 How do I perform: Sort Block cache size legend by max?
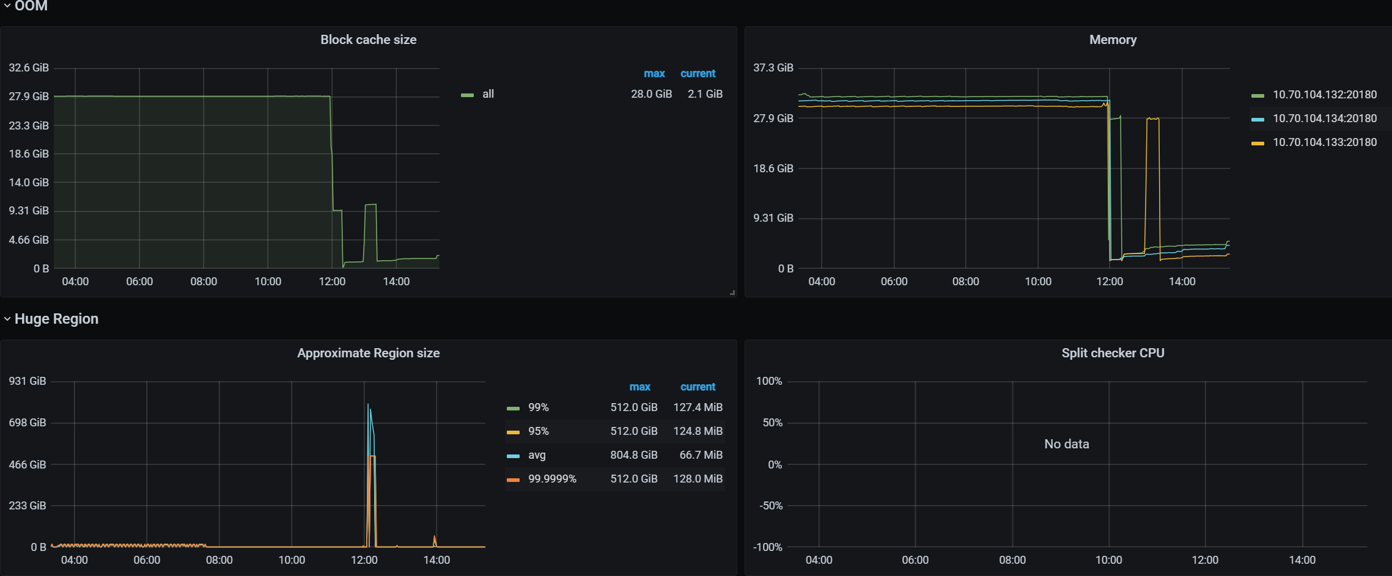point(654,73)
